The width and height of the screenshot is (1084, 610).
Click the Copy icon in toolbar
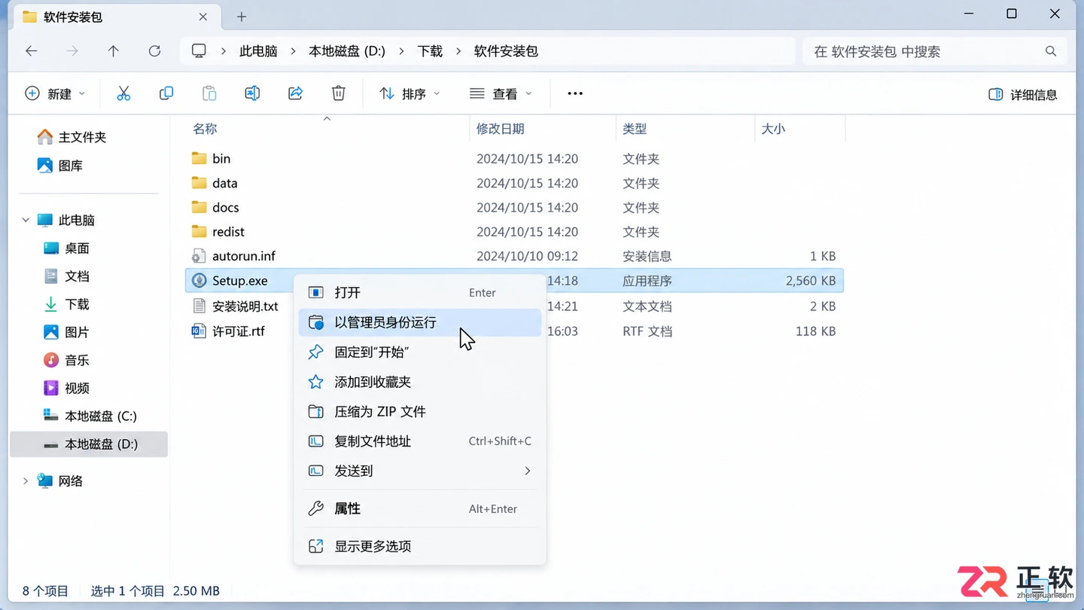(166, 93)
